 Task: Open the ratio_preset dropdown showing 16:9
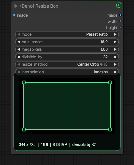pyautogui.click(x=67, y=42)
